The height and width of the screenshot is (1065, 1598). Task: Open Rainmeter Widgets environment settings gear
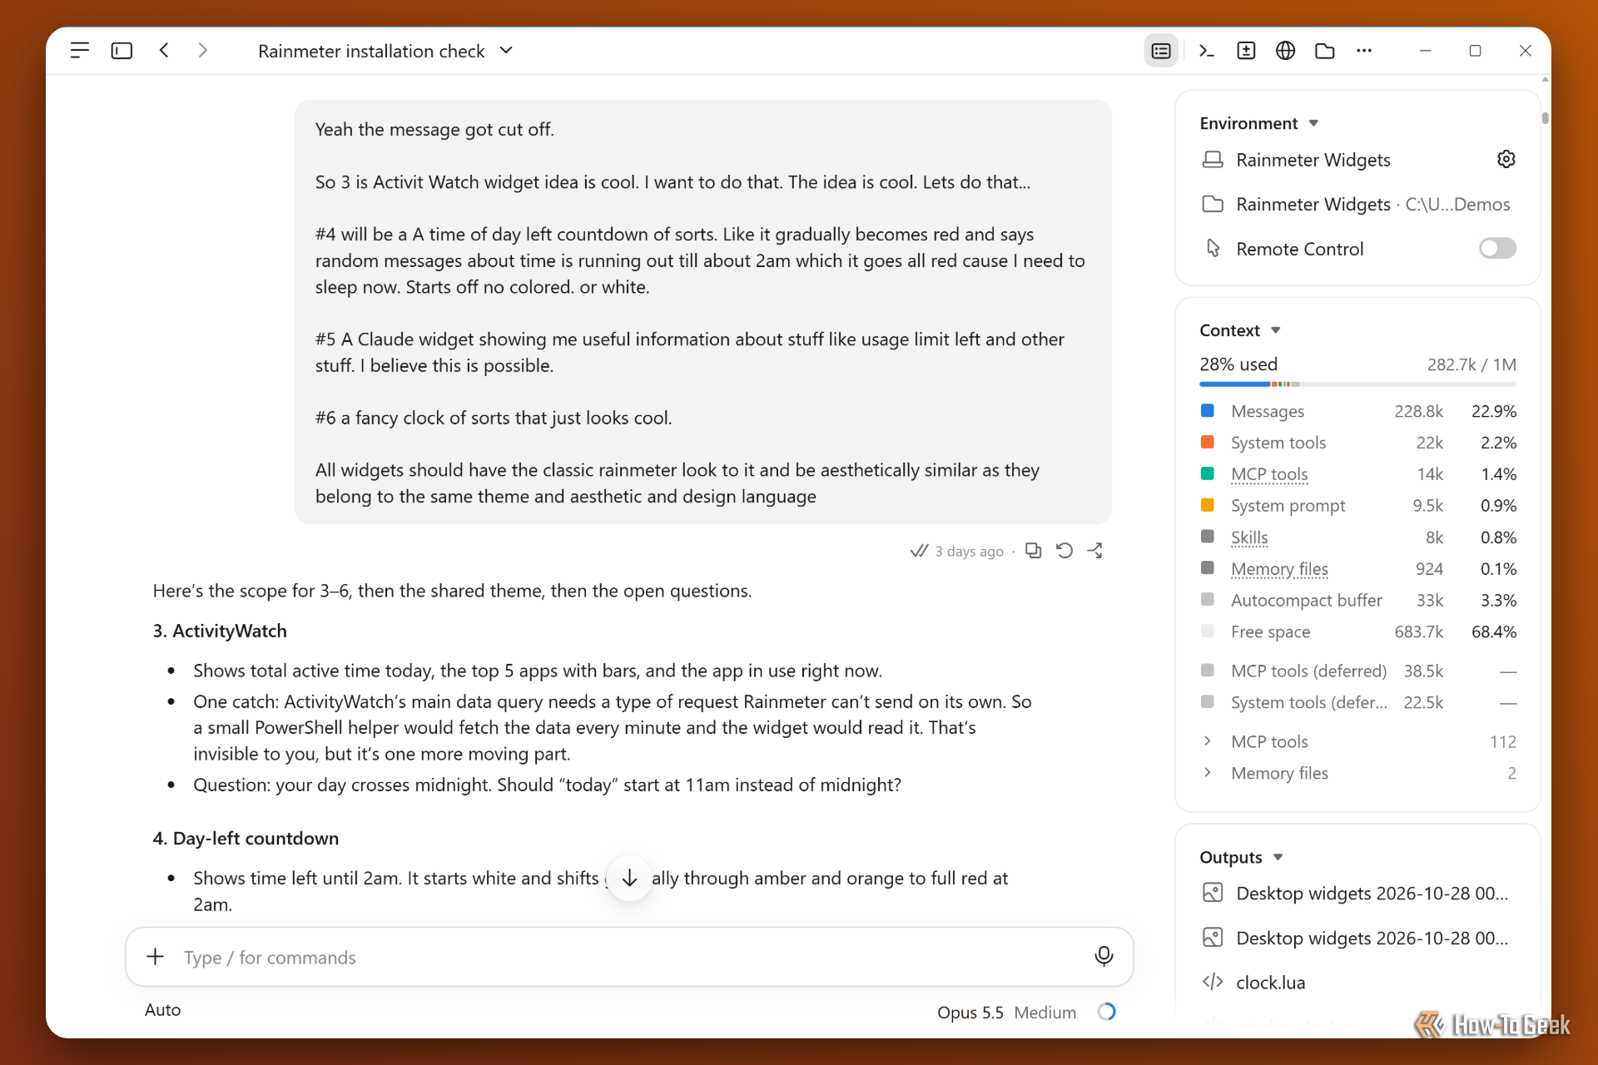pos(1506,159)
